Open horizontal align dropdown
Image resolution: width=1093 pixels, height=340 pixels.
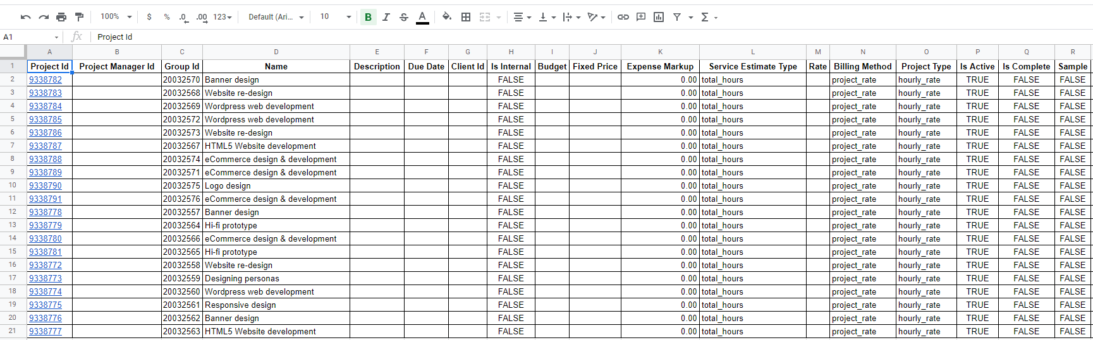[522, 17]
